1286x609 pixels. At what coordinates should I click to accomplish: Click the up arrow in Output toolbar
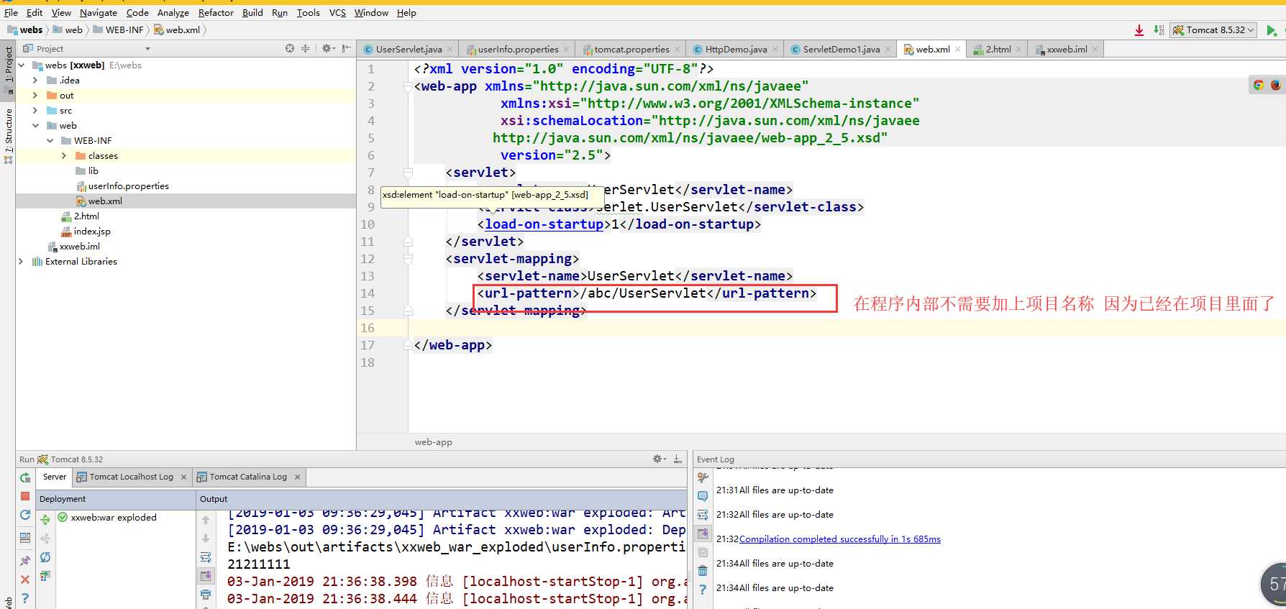(x=206, y=520)
